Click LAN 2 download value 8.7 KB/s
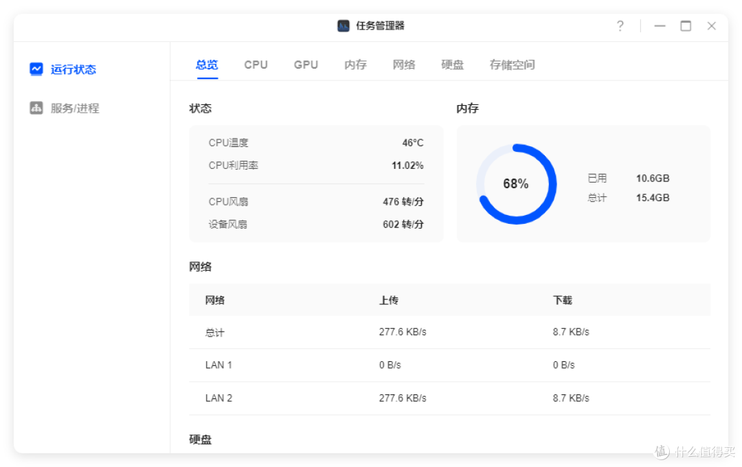Image resolution: width=742 pixels, height=467 pixels. [x=571, y=398]
